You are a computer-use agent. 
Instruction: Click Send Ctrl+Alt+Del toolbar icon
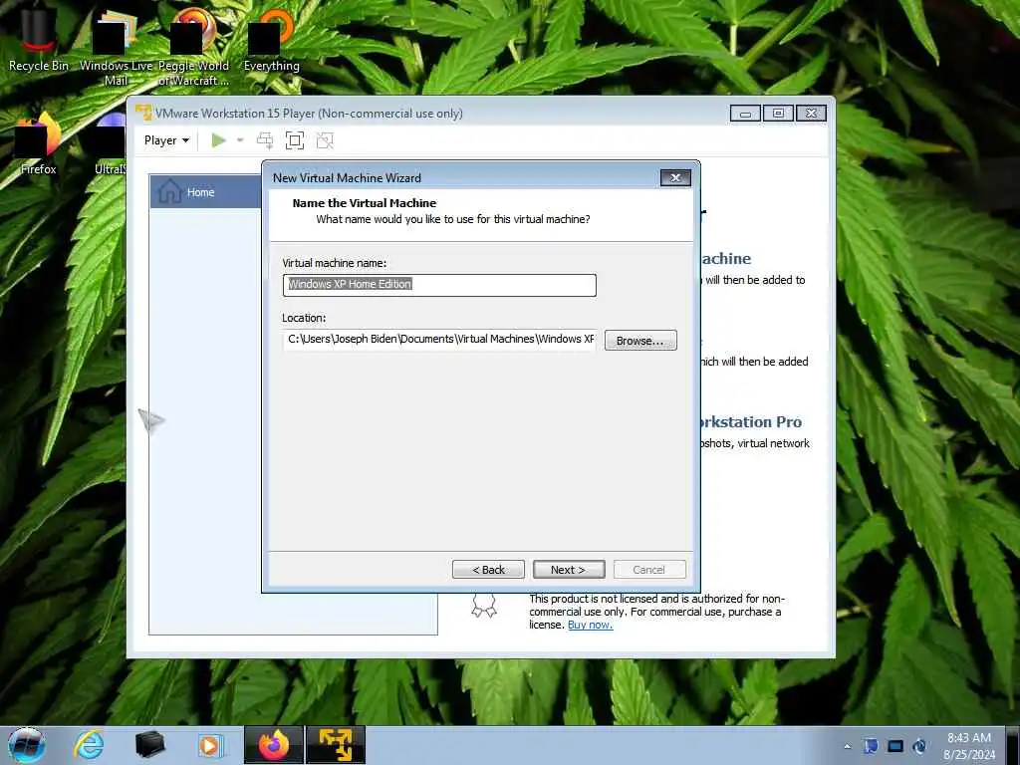[265, 140]
